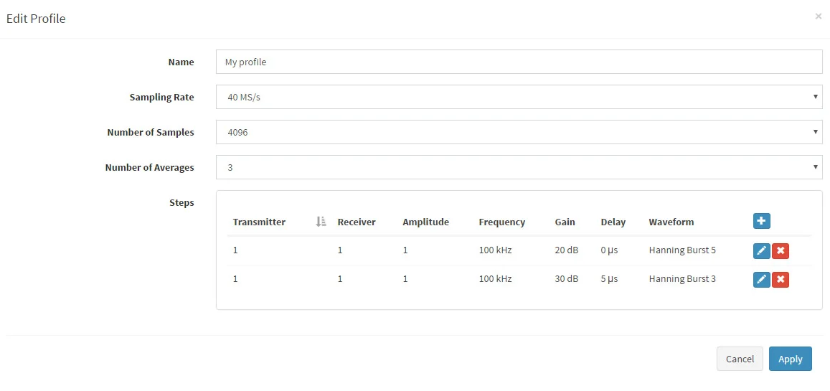This screenshot has height=391, width=830.
Task: Click the Gain column header
Action: (x=565, y=222)
